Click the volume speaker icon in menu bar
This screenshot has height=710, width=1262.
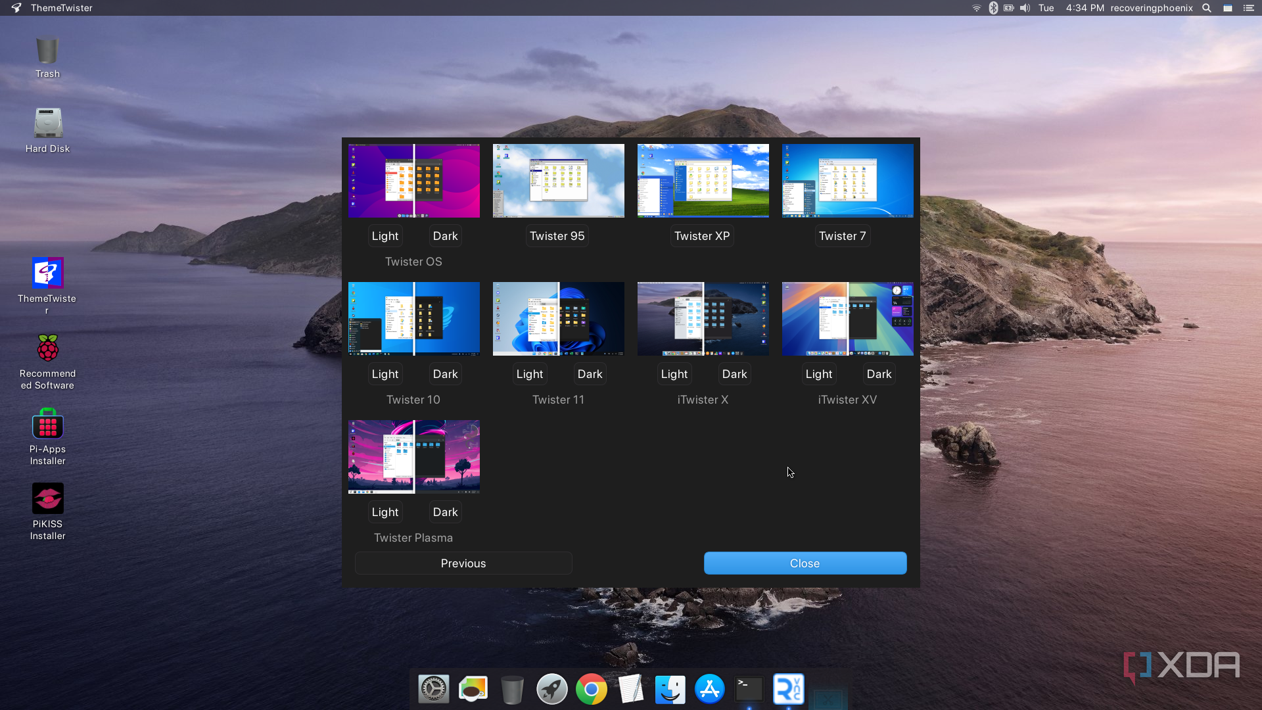(1025, 8)
